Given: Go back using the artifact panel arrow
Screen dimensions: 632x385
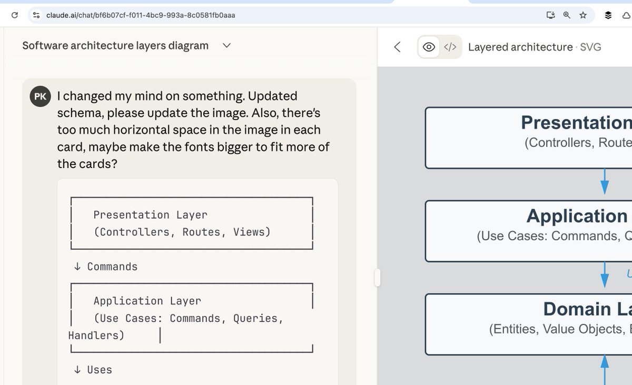Looking at the screenshot, I should tap(398, 47).
